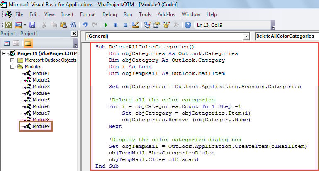
Task: Click the objTempMail.ShowCategoriesDialog code line
Action: pyautogui.click(x=162, y=153)
